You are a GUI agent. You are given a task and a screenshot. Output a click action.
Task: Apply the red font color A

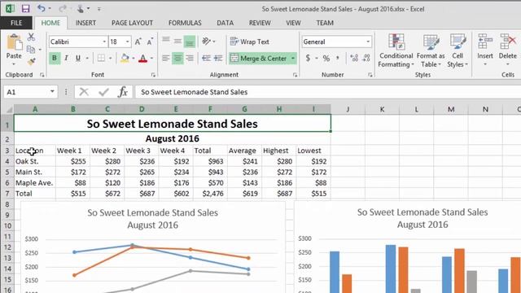(x=143, y=59)
